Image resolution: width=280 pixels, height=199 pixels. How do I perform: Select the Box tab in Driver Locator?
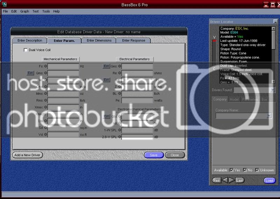(264, 99)
